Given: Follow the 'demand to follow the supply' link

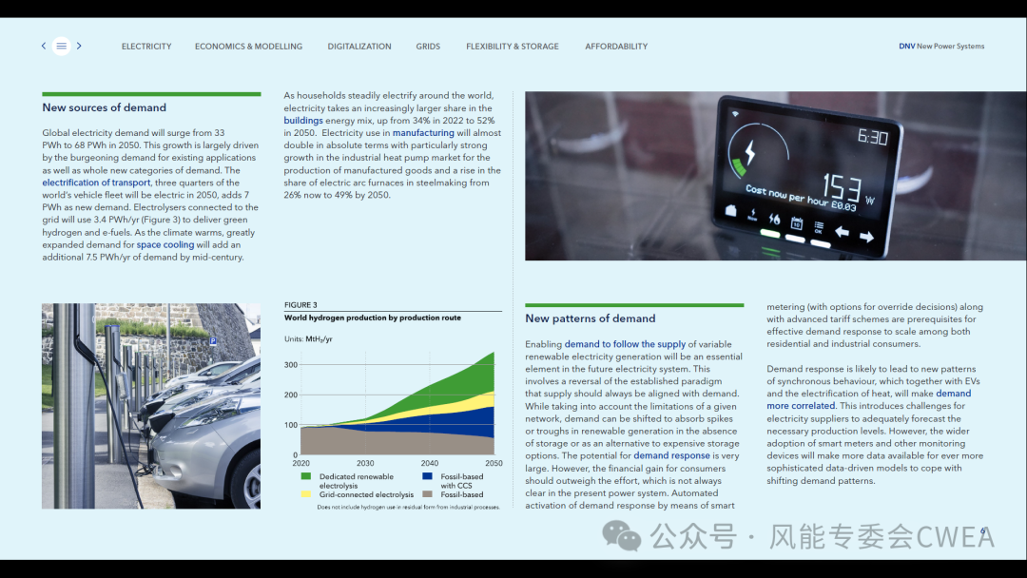Looking at the screenshot, I should [625, 344].
